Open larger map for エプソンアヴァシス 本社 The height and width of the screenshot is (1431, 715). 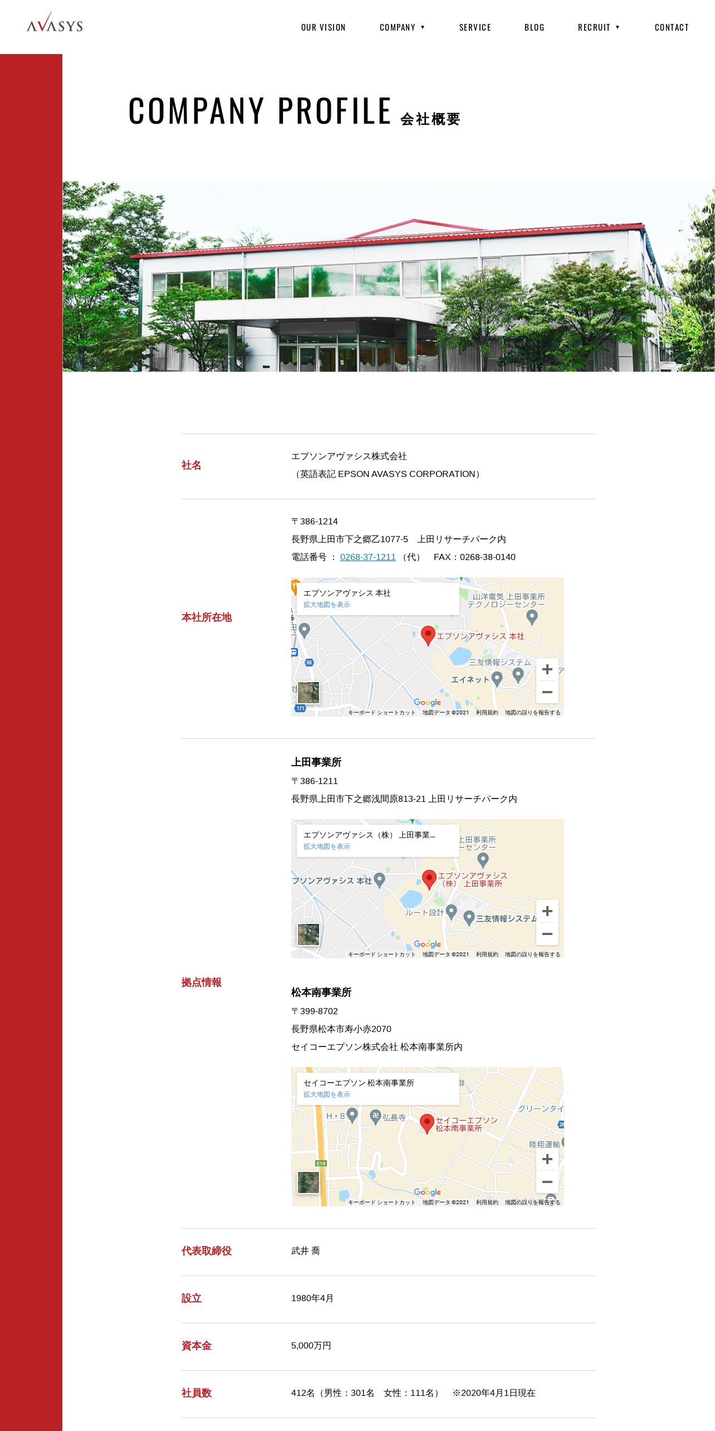pyautogui.click(x=326, y=605)
